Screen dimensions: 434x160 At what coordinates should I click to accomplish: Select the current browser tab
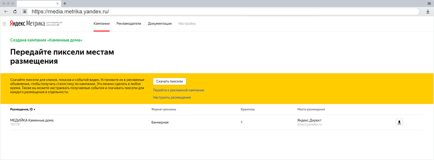click(x=39, y=3)
